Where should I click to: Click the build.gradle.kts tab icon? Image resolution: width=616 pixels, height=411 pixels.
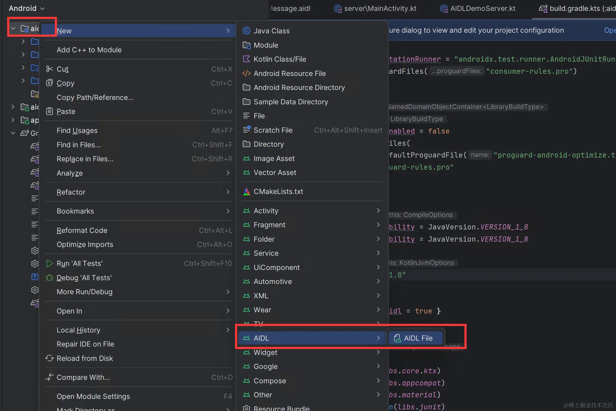(x=543, y=8)
